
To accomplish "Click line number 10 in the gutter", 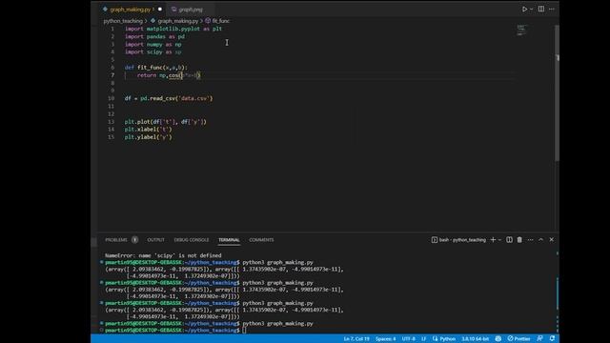I will [111, 98].
